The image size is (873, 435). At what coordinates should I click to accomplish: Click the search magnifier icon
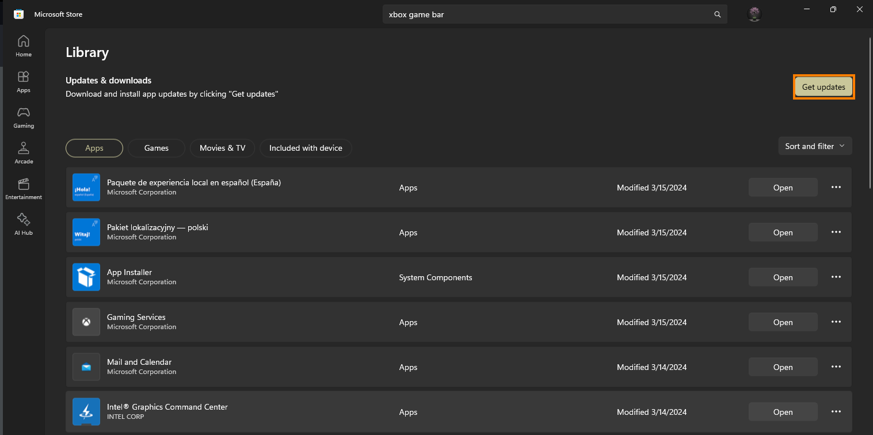717,14
